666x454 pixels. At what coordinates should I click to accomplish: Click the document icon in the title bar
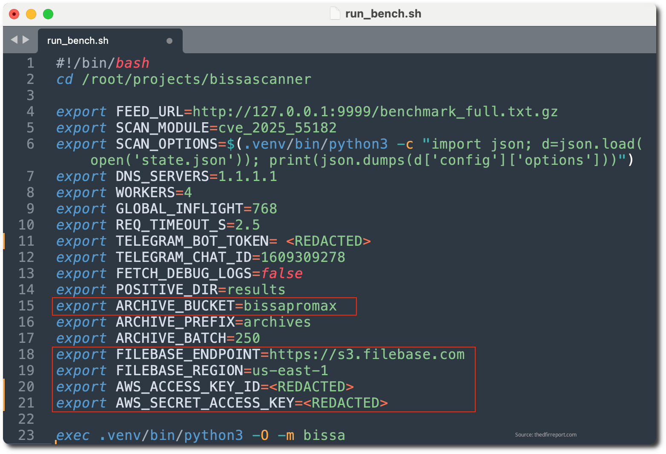pyautogui.click(x=335, y=14)
